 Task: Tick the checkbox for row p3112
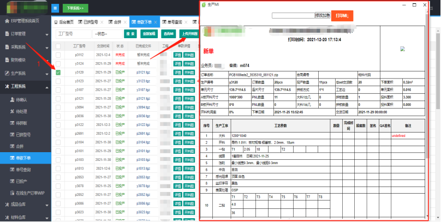point(58,55)
